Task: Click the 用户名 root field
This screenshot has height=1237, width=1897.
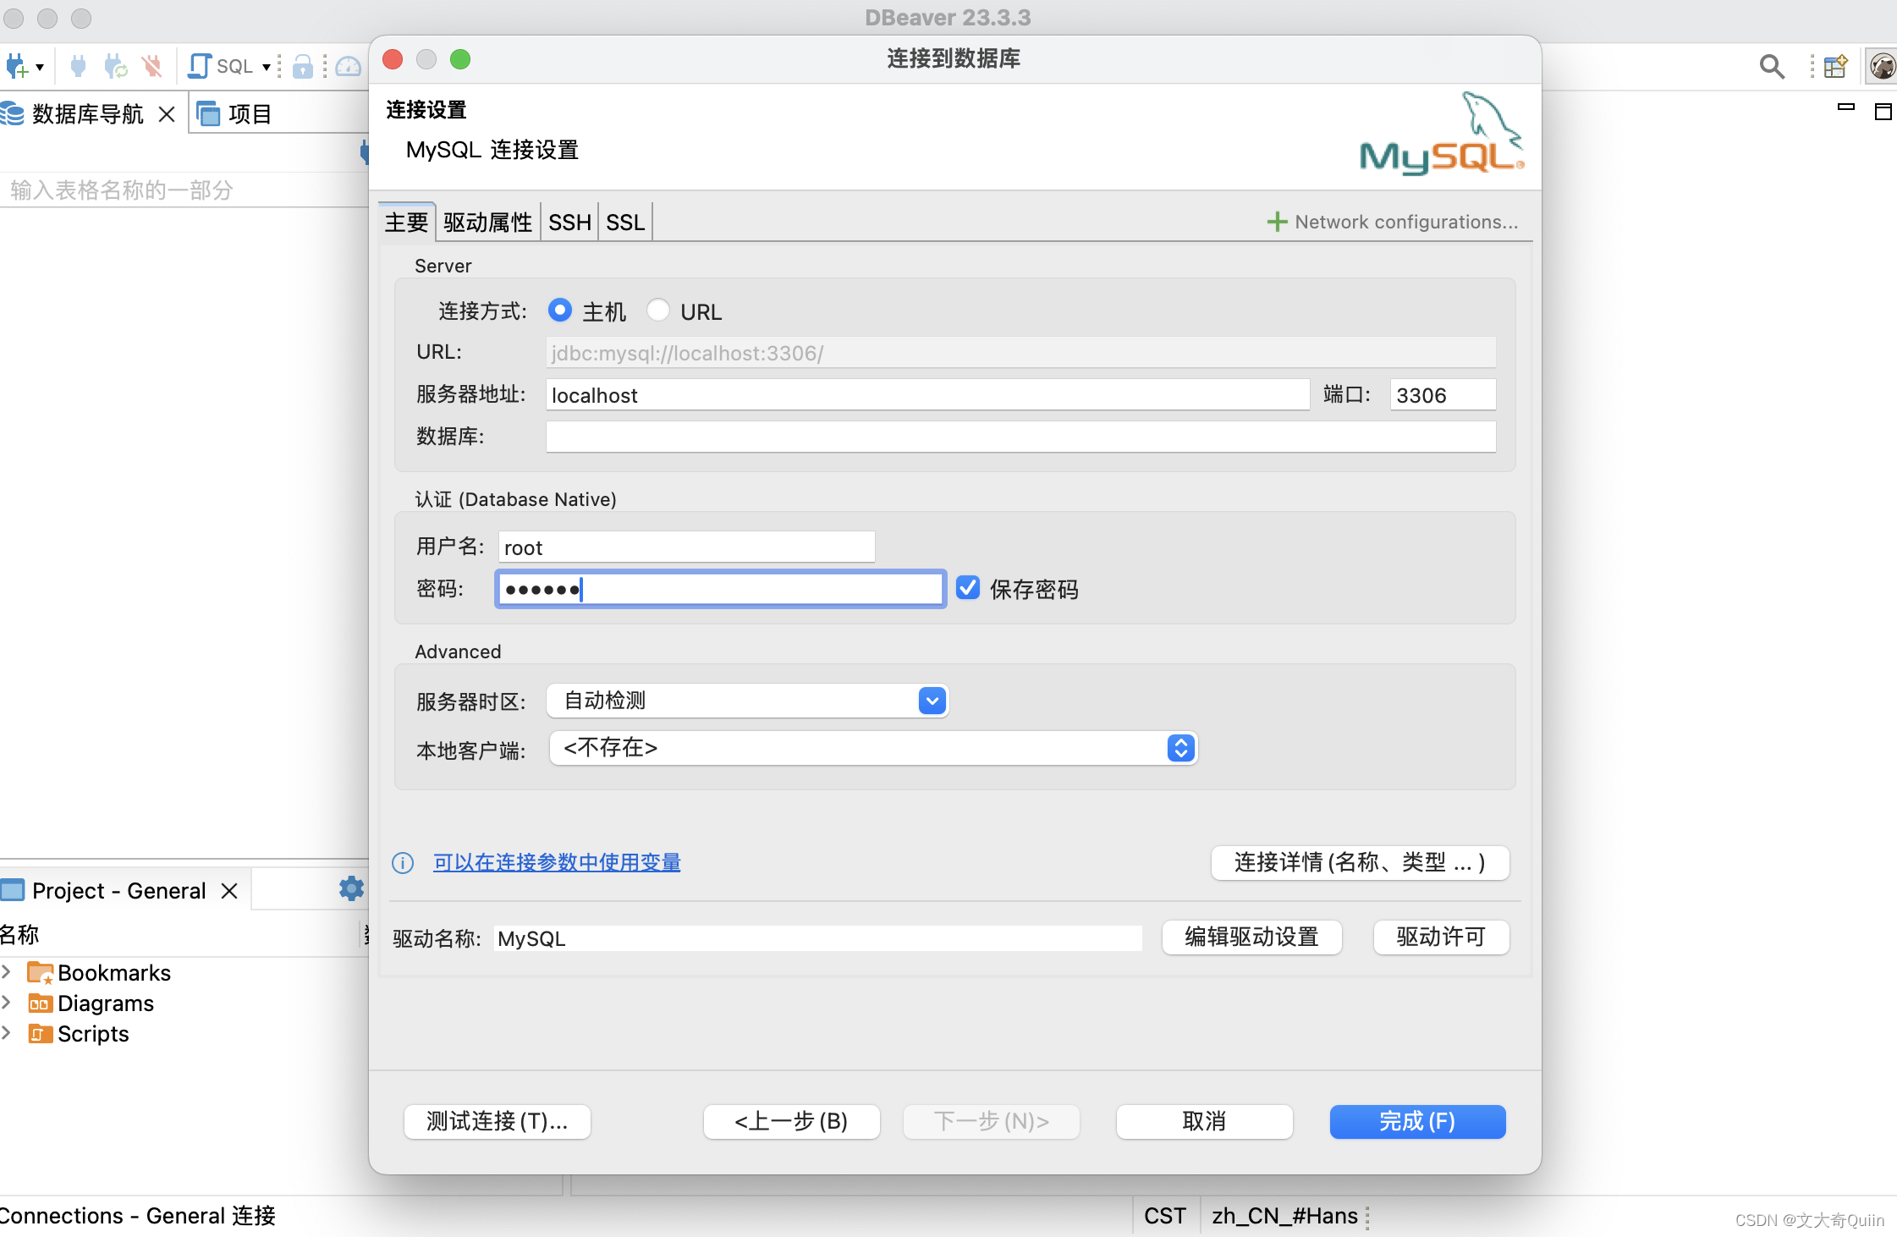Action: click(686, 547)
